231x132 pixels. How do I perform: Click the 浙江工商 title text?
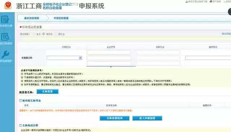tap(29, 6)
